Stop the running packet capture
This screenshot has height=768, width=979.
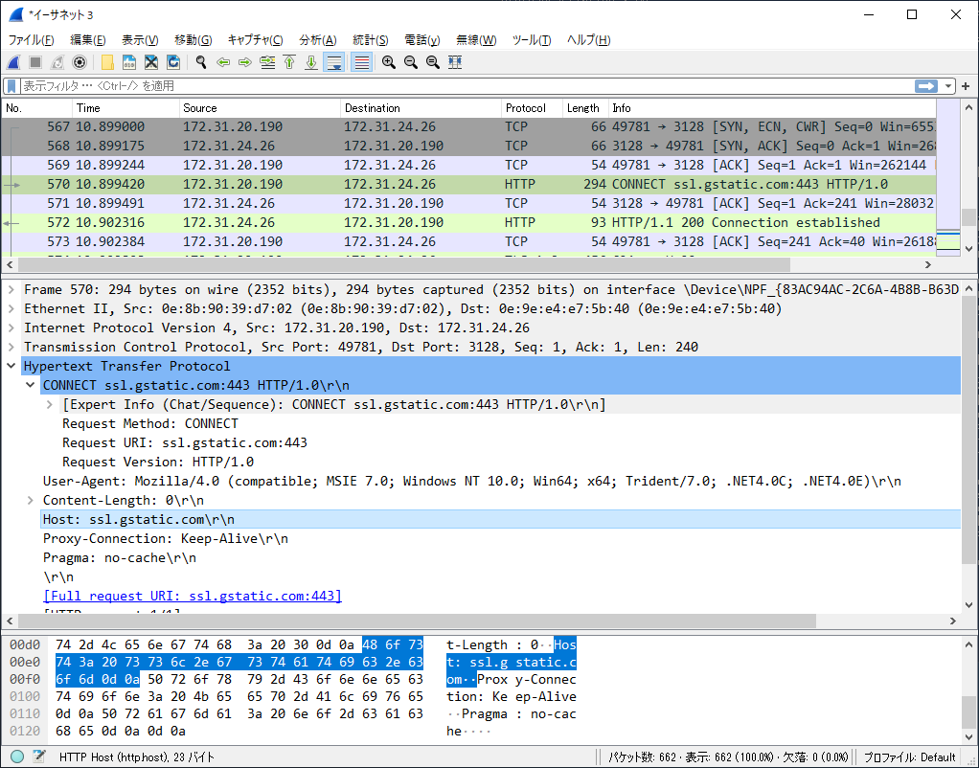pyautogui.click(x=35, y=62)
